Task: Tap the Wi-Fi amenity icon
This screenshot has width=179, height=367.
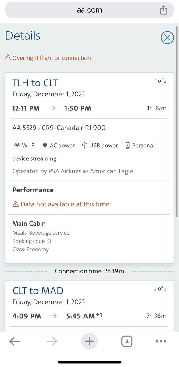Action: tap(17, 146)
